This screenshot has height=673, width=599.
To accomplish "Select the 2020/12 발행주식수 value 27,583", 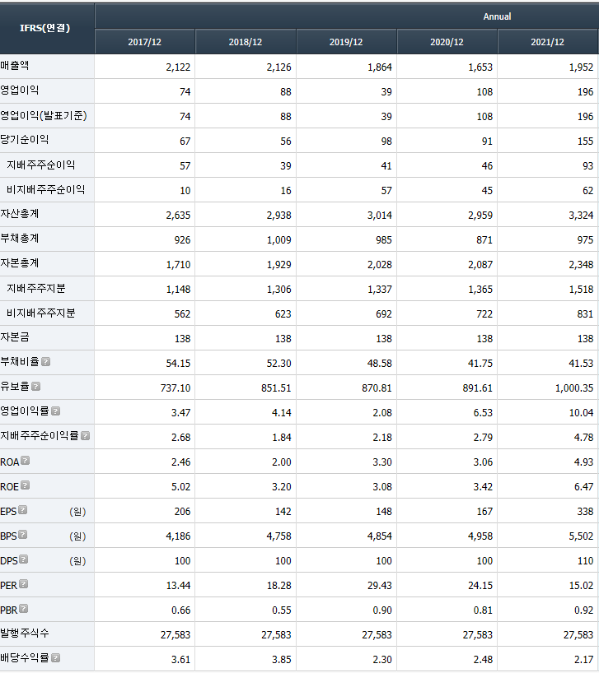I will pyautogui.click(x=477, y=635).
